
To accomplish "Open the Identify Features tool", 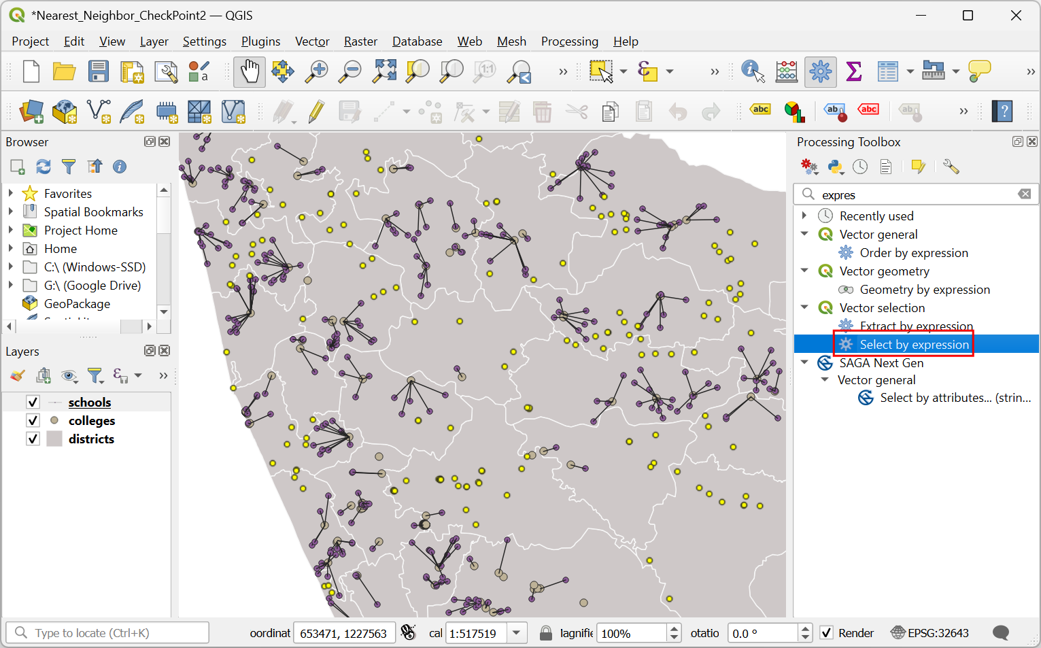I will coord(753,71).
